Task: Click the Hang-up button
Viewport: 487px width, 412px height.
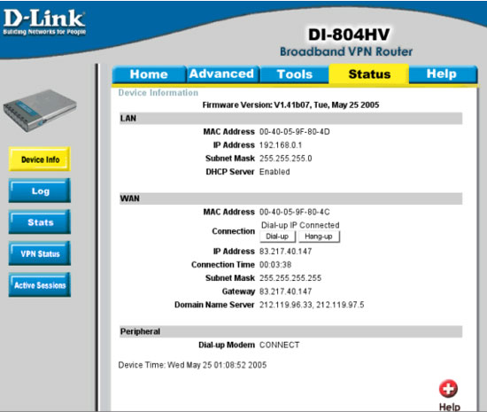Action: tap(319, 237)
